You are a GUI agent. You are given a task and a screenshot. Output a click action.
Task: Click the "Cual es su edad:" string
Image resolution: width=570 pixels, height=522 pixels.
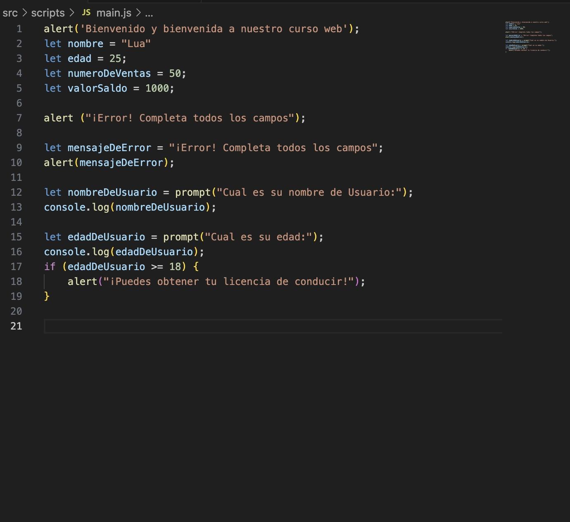click(x=259, y=237)
